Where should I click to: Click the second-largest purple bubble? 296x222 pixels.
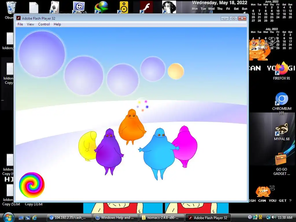point(84,75)
